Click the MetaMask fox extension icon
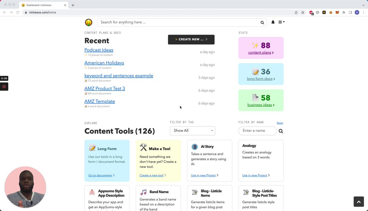This screenshot has width=368, height=211. (x=337, y=12)
